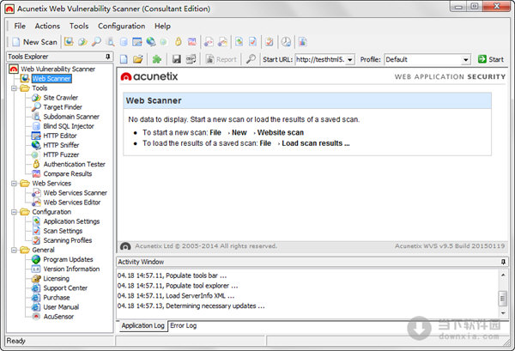Viewport: 515px width, 351px height.
Task: Open Blind SQL Injector icon in top toolbar
Action: coord(124,42)
